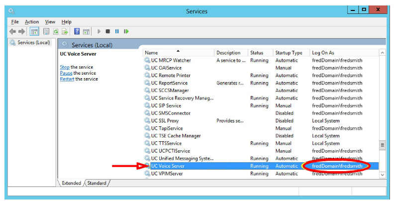
Task: Select the UC VPIMServer service
Action: click(x=261, y=174)
